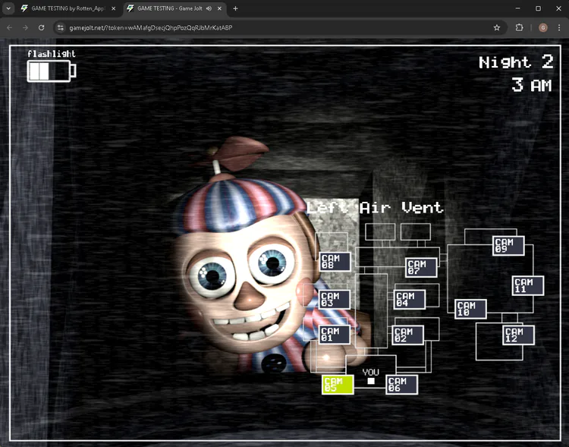The image size is (569, 447).
Task: Open CAM 06 right vent camera
Action: tap(401, 385)
